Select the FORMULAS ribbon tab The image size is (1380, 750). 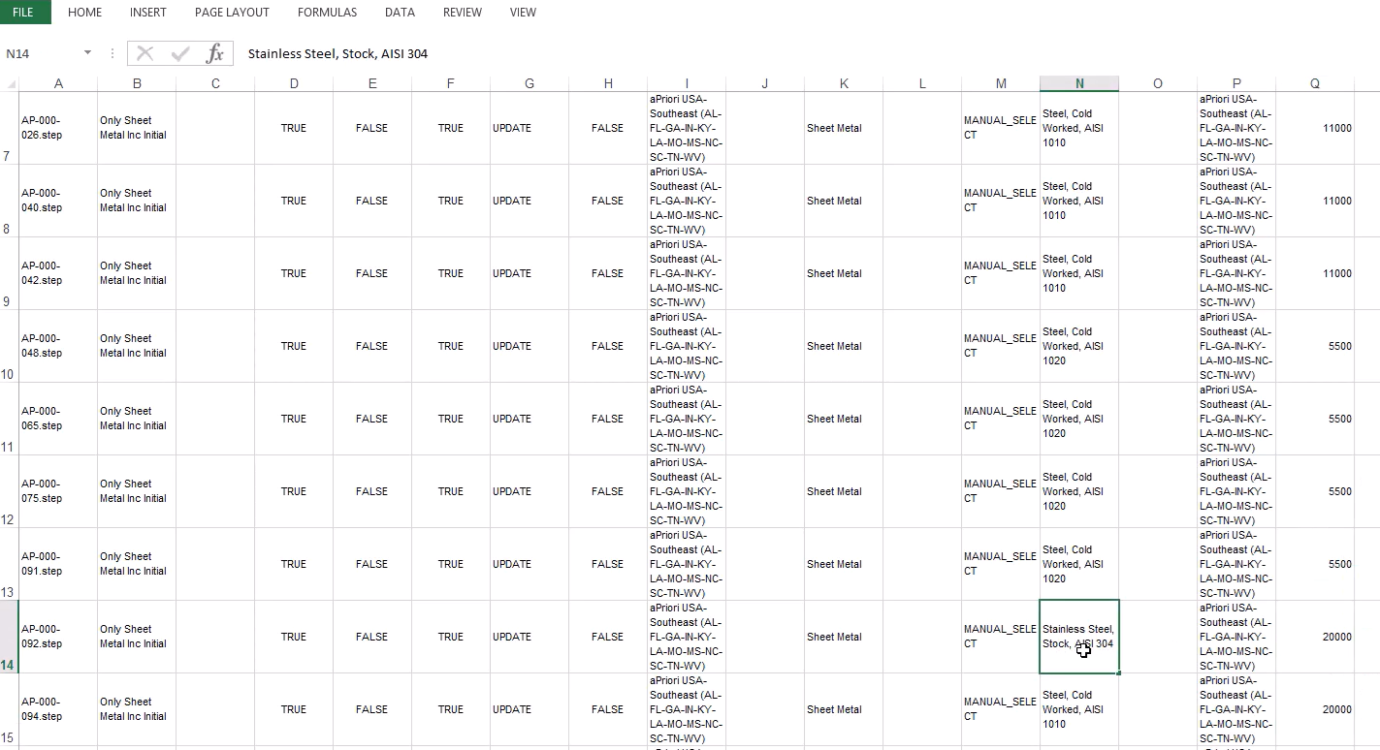(x=327, y=12)
